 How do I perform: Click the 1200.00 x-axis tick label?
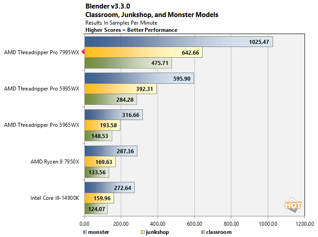click(305, 224)
